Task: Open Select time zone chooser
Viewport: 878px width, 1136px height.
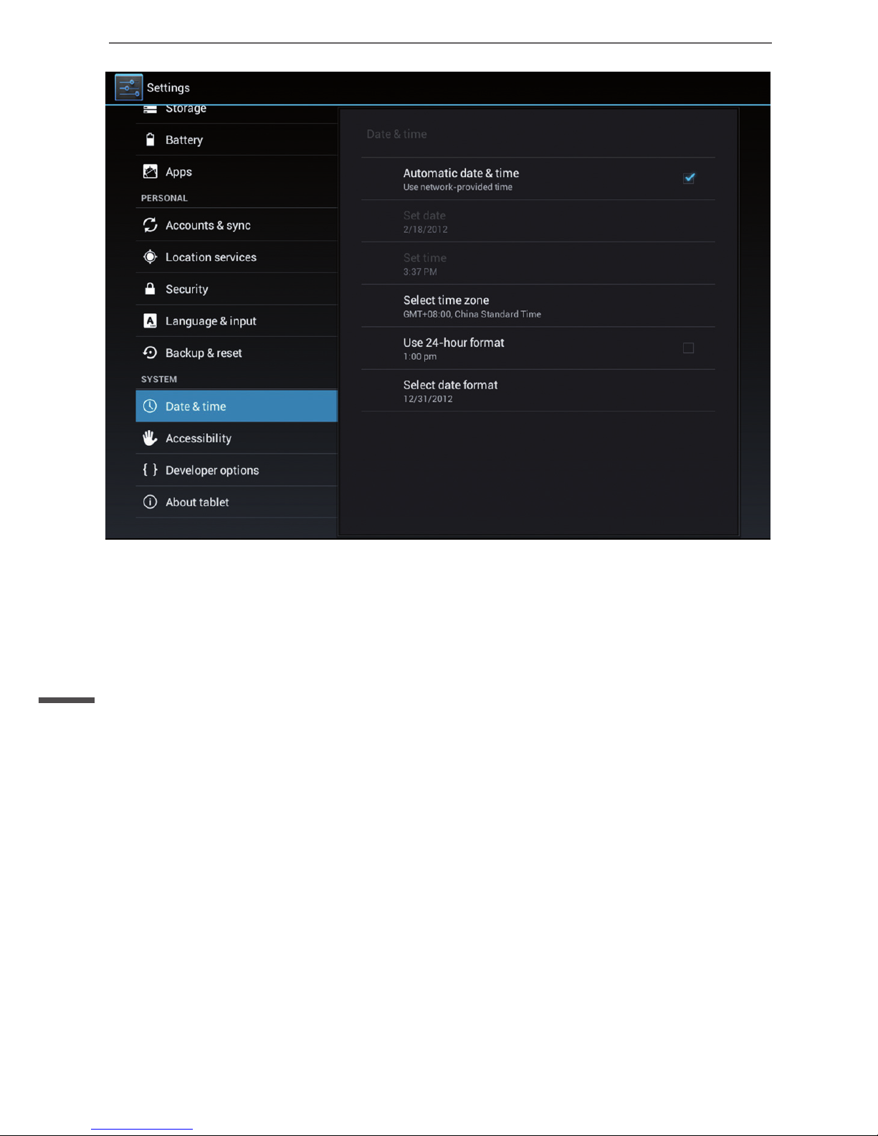Action: point(538,306)
